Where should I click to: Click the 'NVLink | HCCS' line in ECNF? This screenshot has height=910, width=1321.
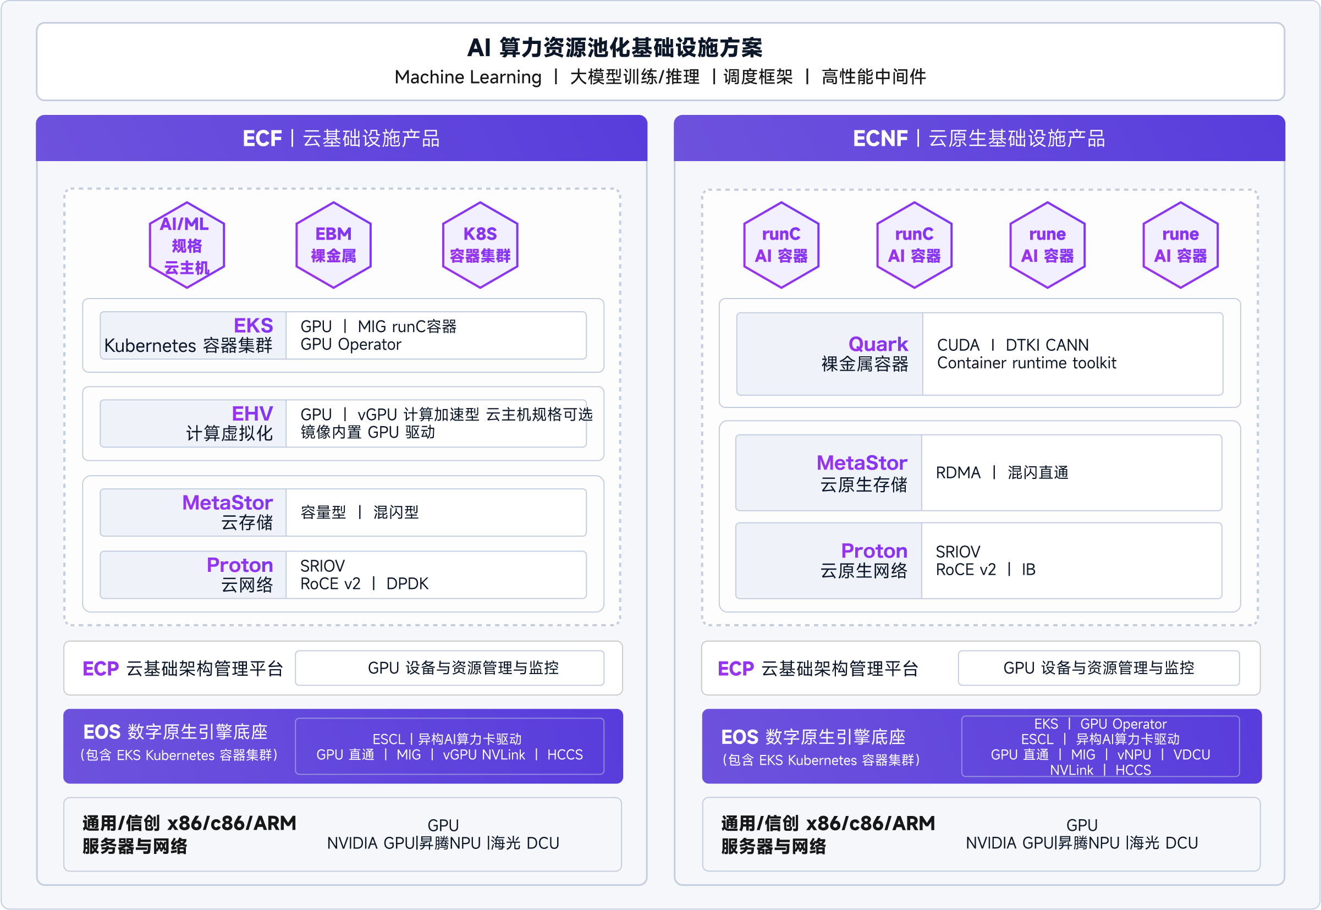point(1100,770)
